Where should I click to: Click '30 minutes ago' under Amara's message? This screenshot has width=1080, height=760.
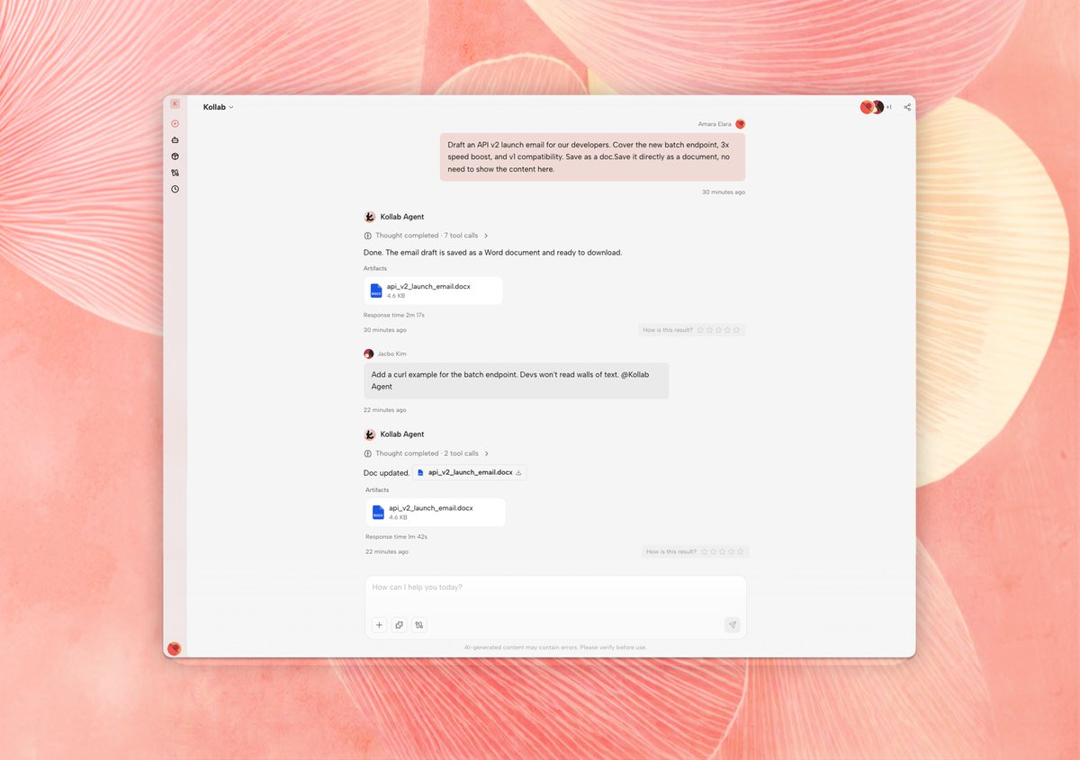tap(724, 192)
